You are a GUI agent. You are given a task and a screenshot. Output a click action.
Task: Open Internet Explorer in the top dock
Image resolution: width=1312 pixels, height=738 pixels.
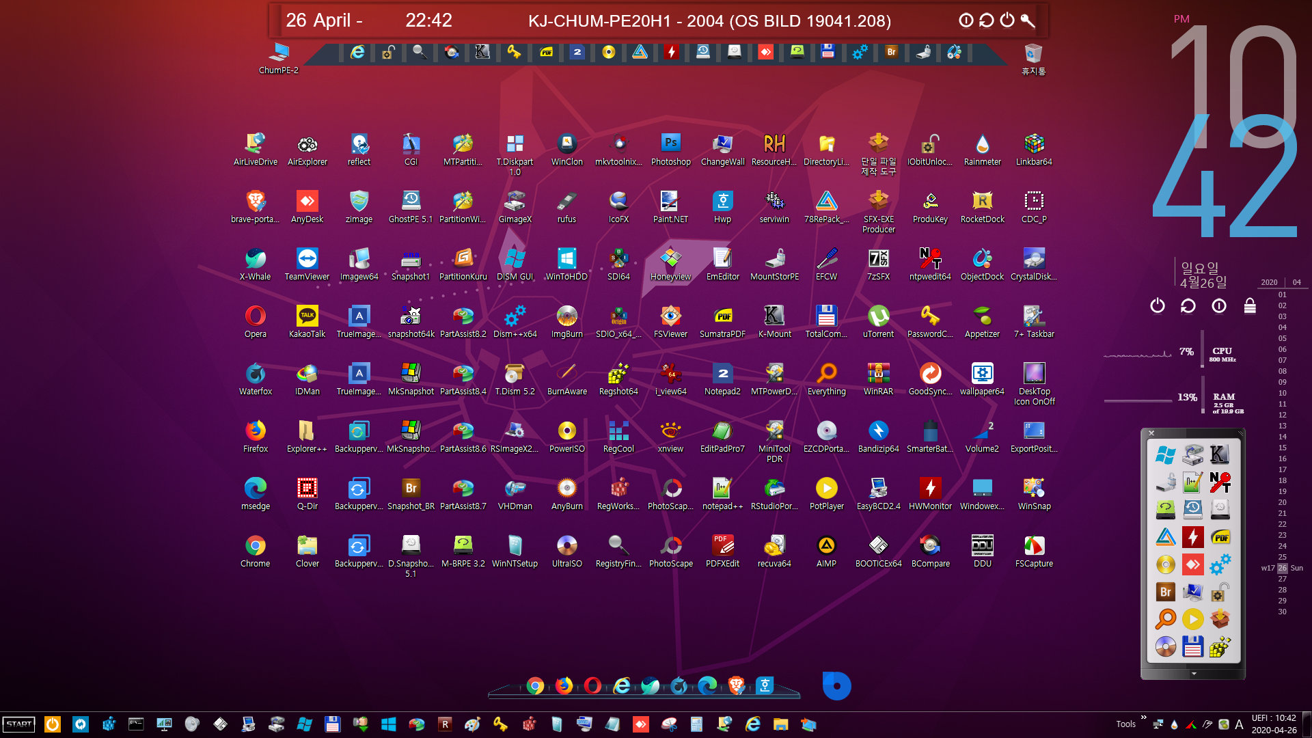click(x=357, y=52)
